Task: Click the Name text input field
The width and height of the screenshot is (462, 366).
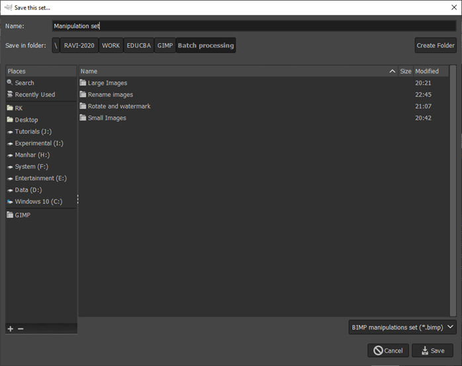Action: click(x=254, y=26)
